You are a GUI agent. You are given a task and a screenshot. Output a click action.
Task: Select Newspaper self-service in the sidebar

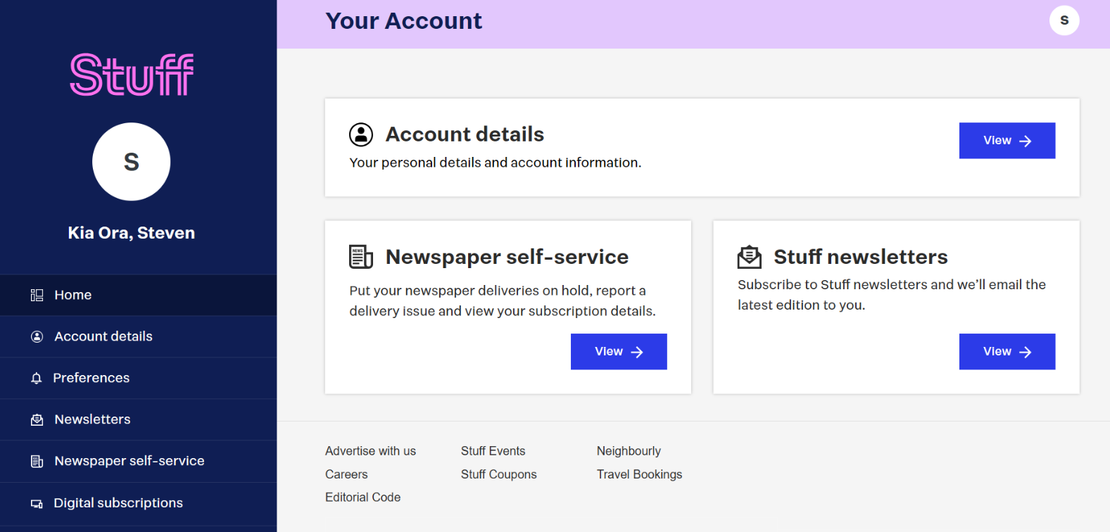coord(138,461)
